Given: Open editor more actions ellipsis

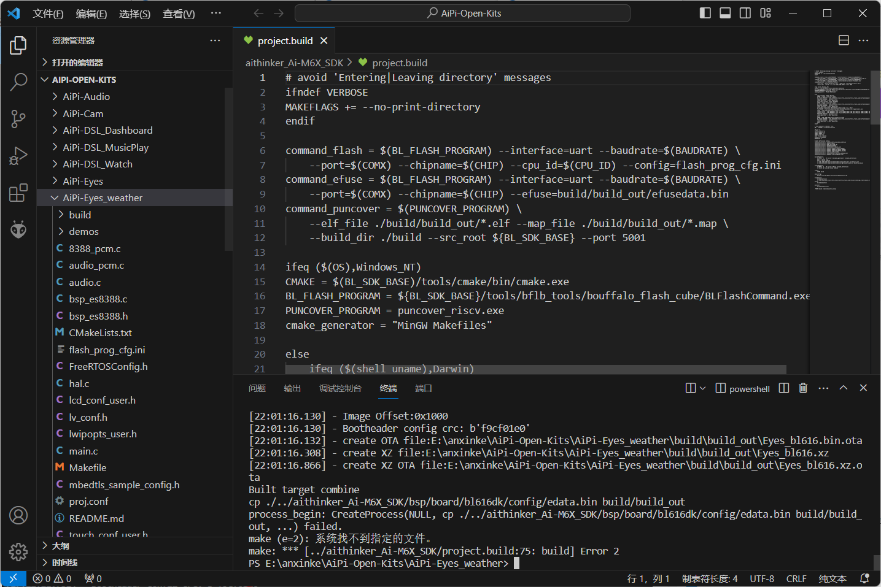Looking at the screenshot, I should 863,40.
